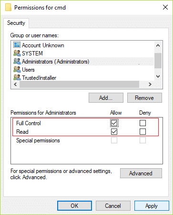
Task: Open the Add user dialog
Action: pyautogui.click(x=106, y=98)
